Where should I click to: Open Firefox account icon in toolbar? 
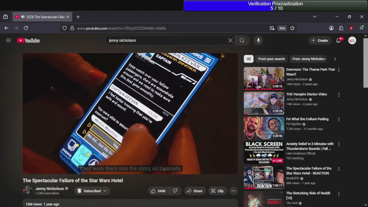pyautogui.click(x=331, y=28)
